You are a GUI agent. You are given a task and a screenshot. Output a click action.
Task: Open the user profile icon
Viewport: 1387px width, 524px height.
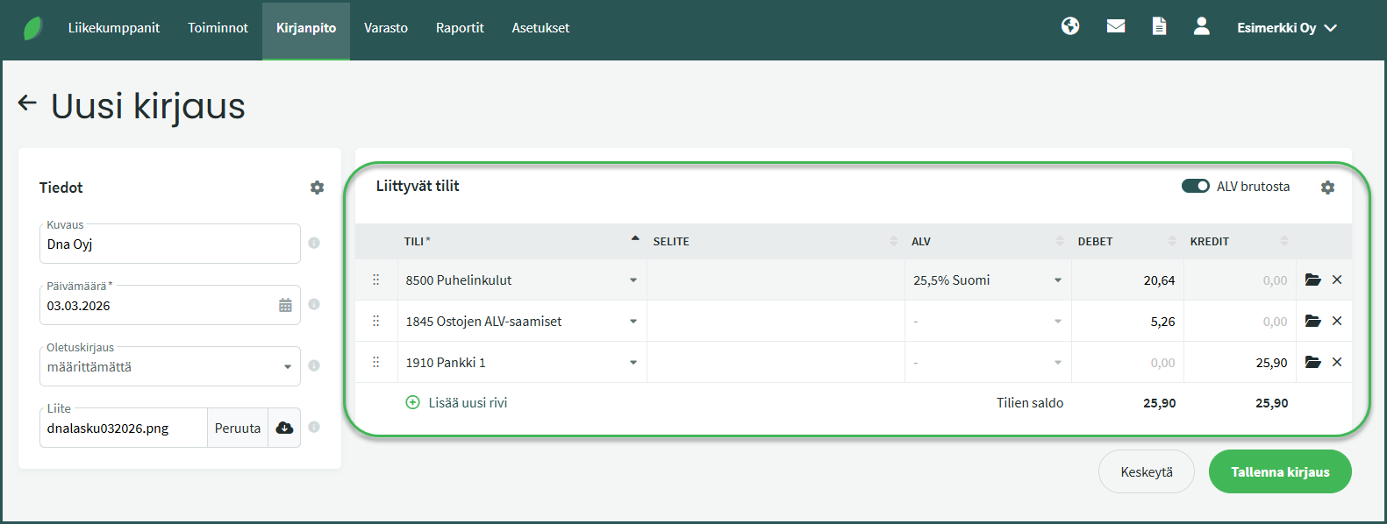pos(1201,26)
